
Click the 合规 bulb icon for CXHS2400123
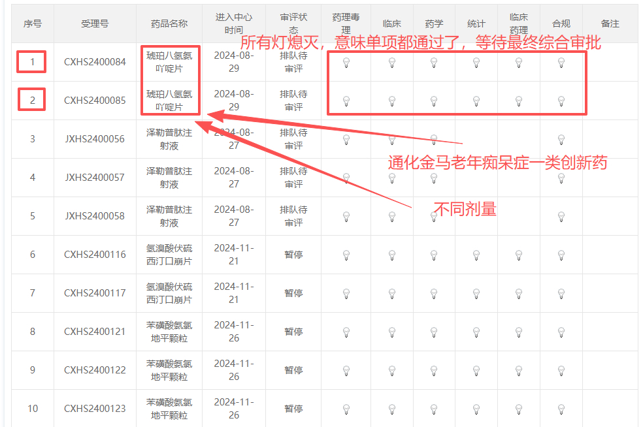[561, 409]
